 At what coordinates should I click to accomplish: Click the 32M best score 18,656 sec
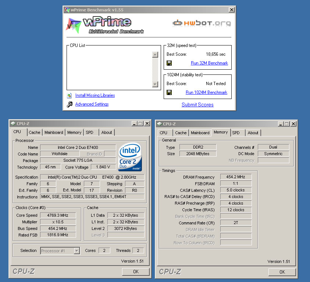[215, 54]
